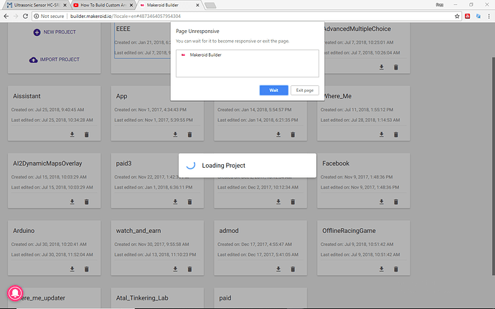Download the OfflineRacingGame project
This screenshot has height=309, width=495.
pos(382,269)
